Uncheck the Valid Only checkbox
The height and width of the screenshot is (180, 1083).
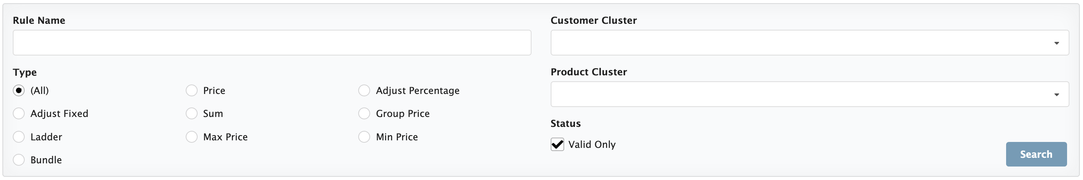click(557, 144)
